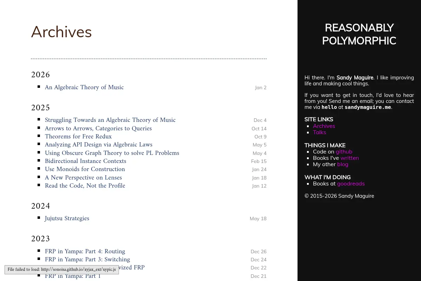The image size is (421, 281).
Task: Open 'A New Perspective on Lenses' post
Action: click(x=83, y=178)
